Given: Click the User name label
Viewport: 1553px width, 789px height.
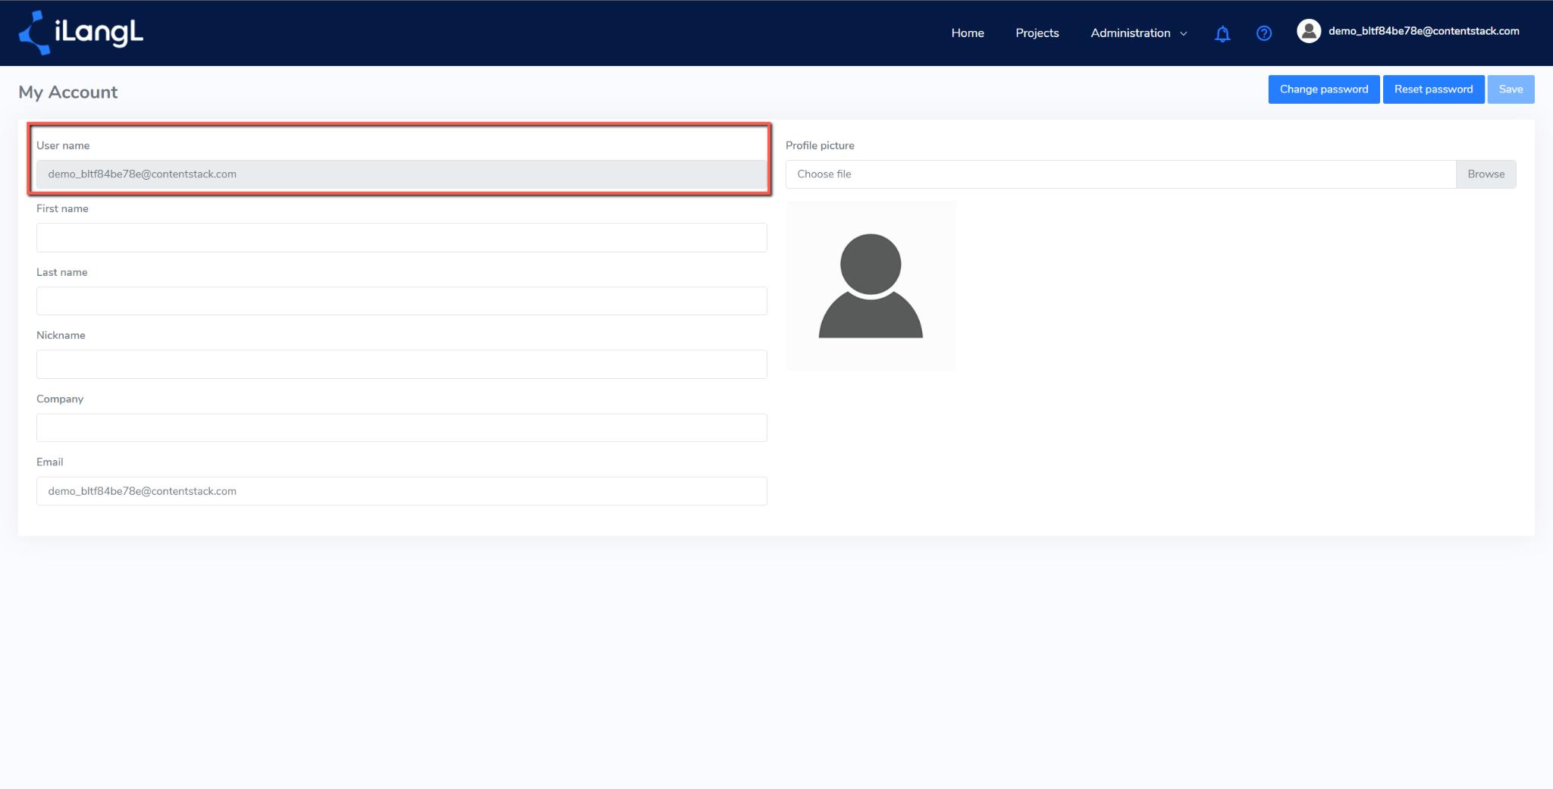Looking at the screenshot, I should coord(63,146).
